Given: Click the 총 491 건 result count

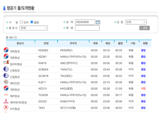Looking at the screenshot, I should 12,37.
